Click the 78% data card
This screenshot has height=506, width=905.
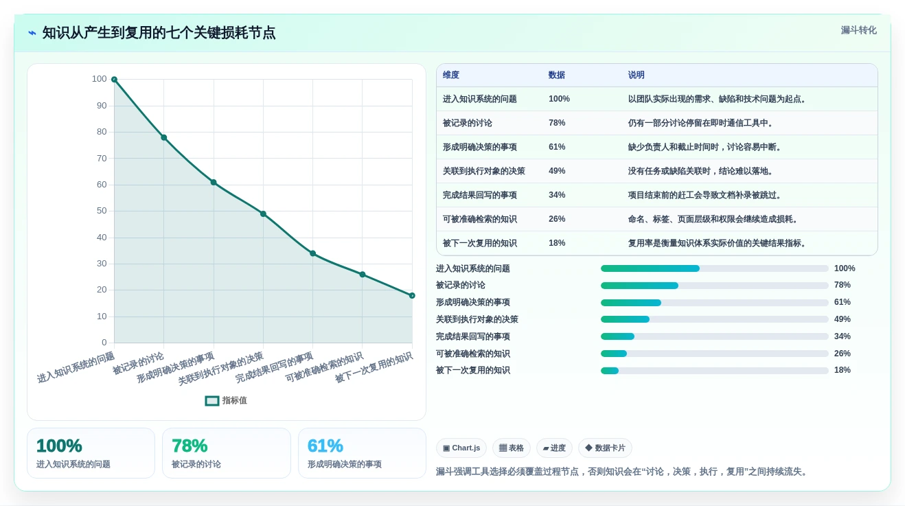(x=227, y=453)
